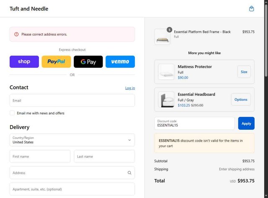268x198 pixels.
Task: Select the Delivery section heading
Action: coord(20,127)
